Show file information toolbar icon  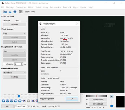pyautogui.click(x=15, y=11)
